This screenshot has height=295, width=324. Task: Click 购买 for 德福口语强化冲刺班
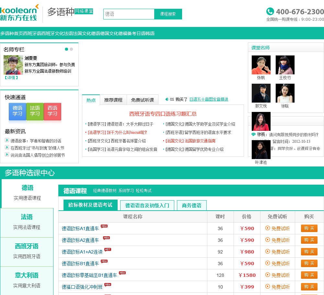tap(309, 287)
